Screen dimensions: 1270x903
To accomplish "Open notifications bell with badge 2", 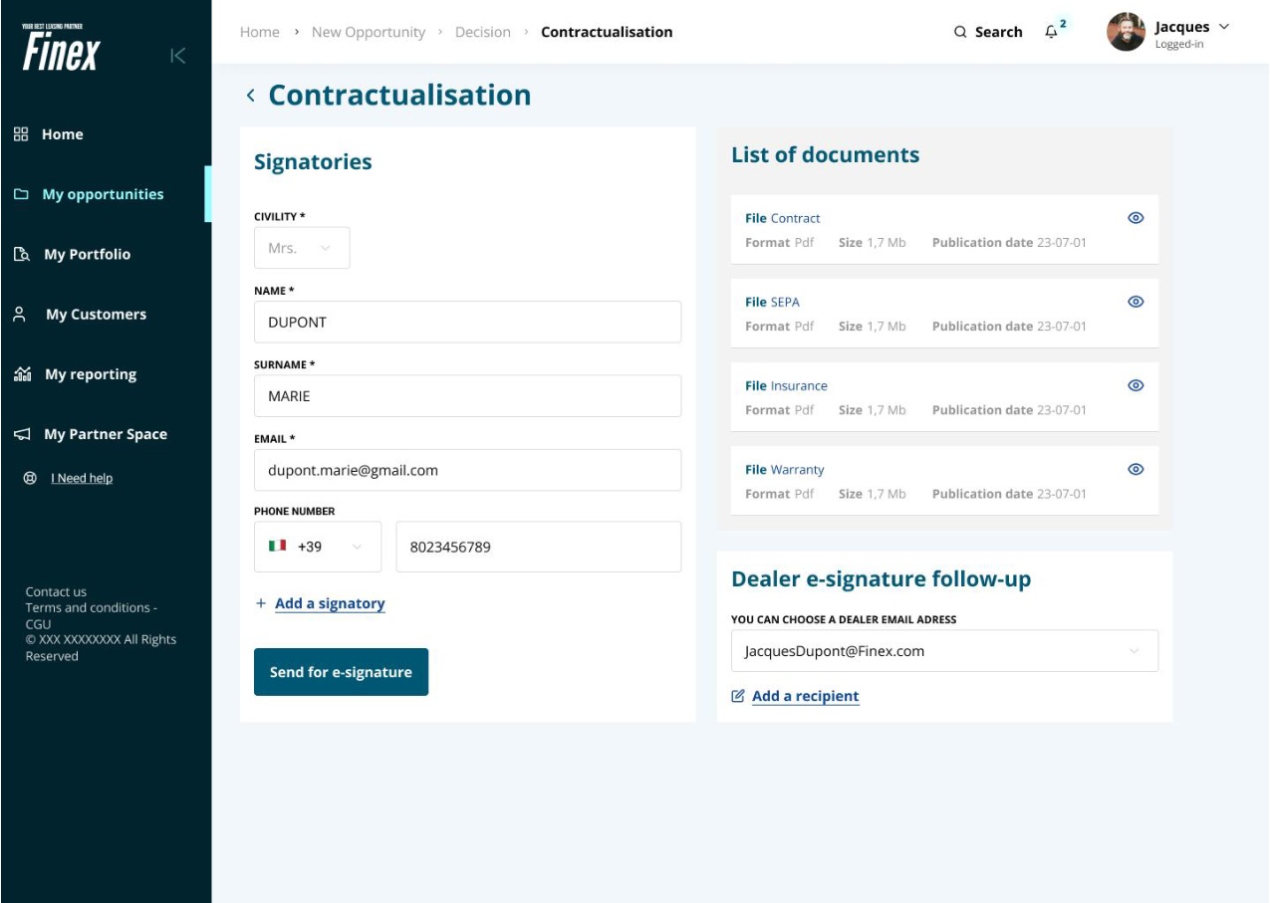I will [x=1053, y=31].
